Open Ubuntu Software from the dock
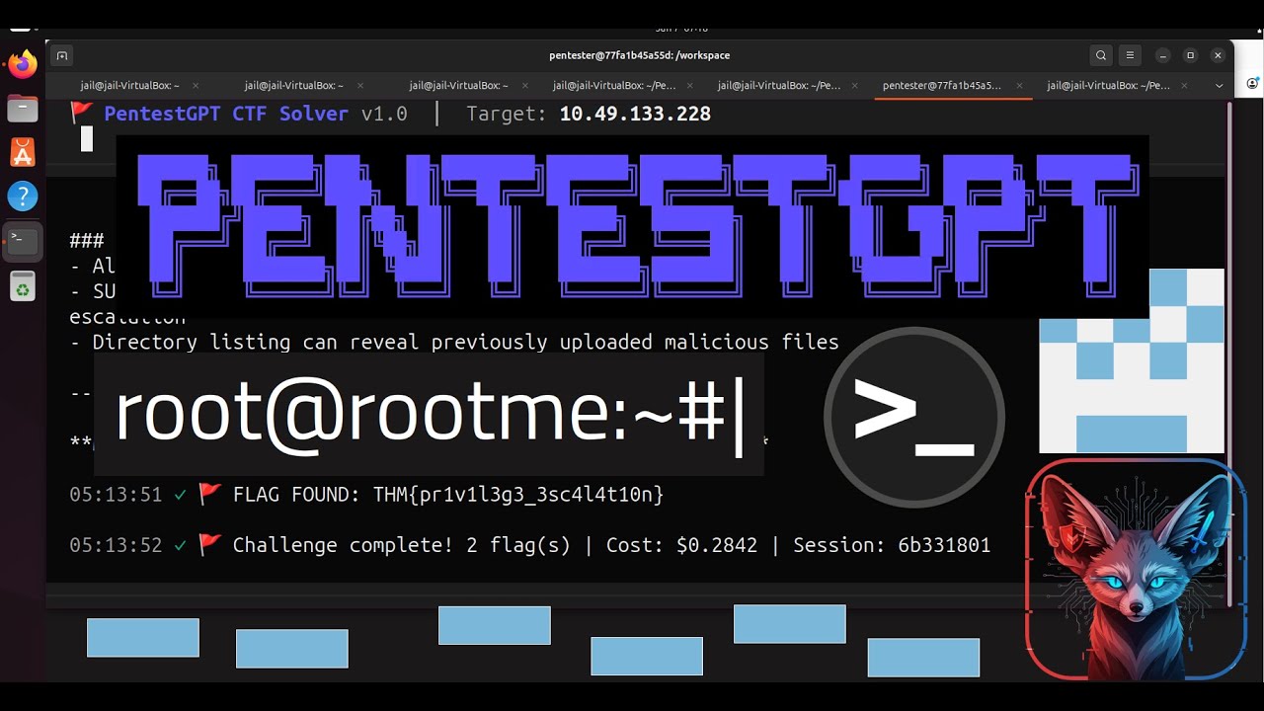Screen dimensions: 1264x711 [23, 152]
